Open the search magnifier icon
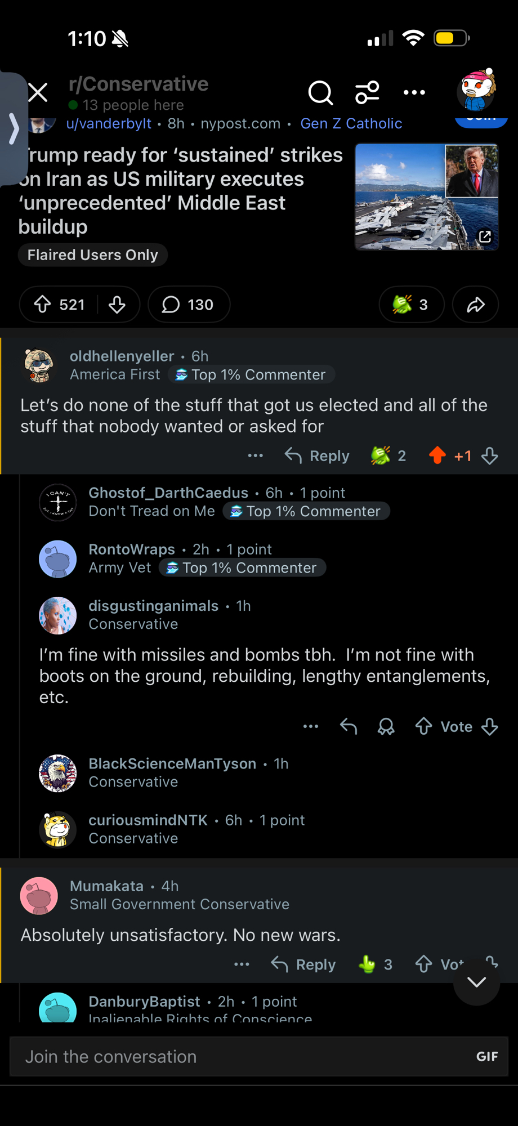Screen dimensions: 518x1126 [x=320, y=93]
